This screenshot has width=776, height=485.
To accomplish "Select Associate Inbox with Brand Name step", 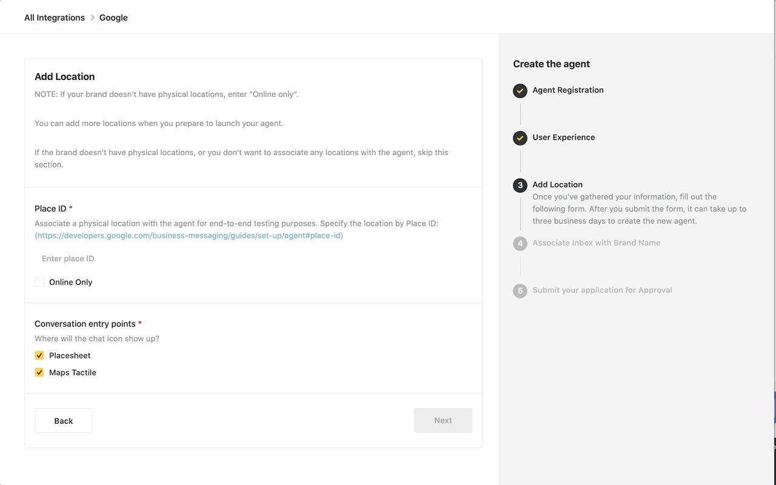I will tap(597, 242).
